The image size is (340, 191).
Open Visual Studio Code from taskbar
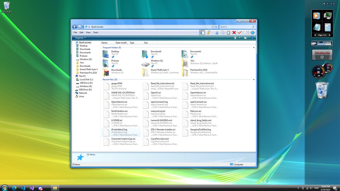pyautogui.click(x=23, y=188)
